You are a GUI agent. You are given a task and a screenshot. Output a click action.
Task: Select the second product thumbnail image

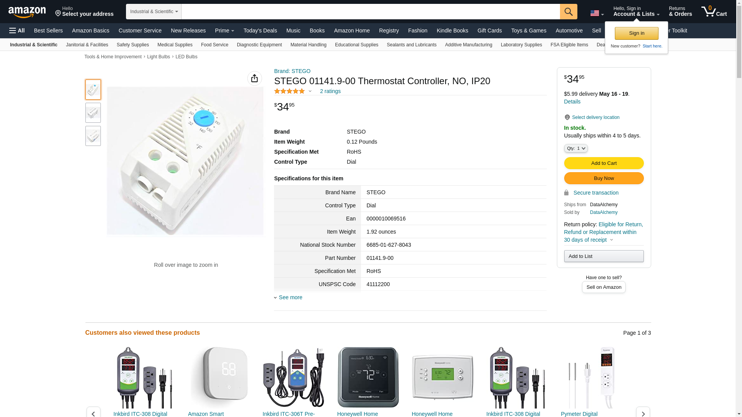pyautogui.click(x=93, y=113)
